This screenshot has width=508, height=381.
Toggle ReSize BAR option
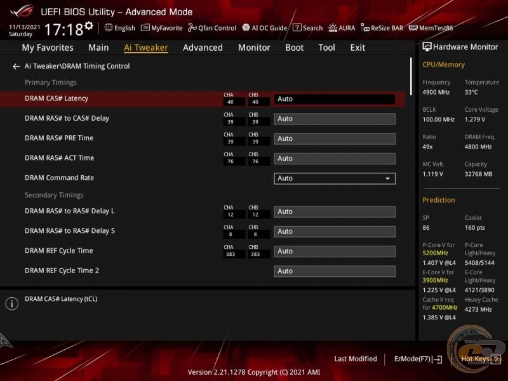382,28
